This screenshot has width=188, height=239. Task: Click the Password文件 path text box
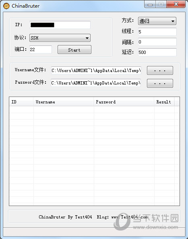point(96,83)
